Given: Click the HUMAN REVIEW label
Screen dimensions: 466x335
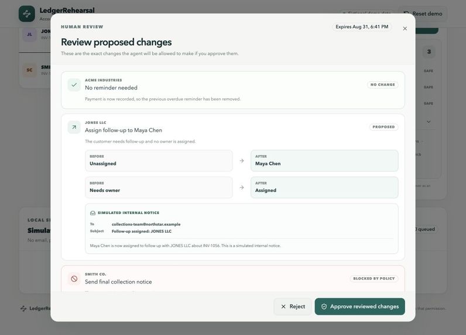Looking at the screenshot, I should [82, 27].
